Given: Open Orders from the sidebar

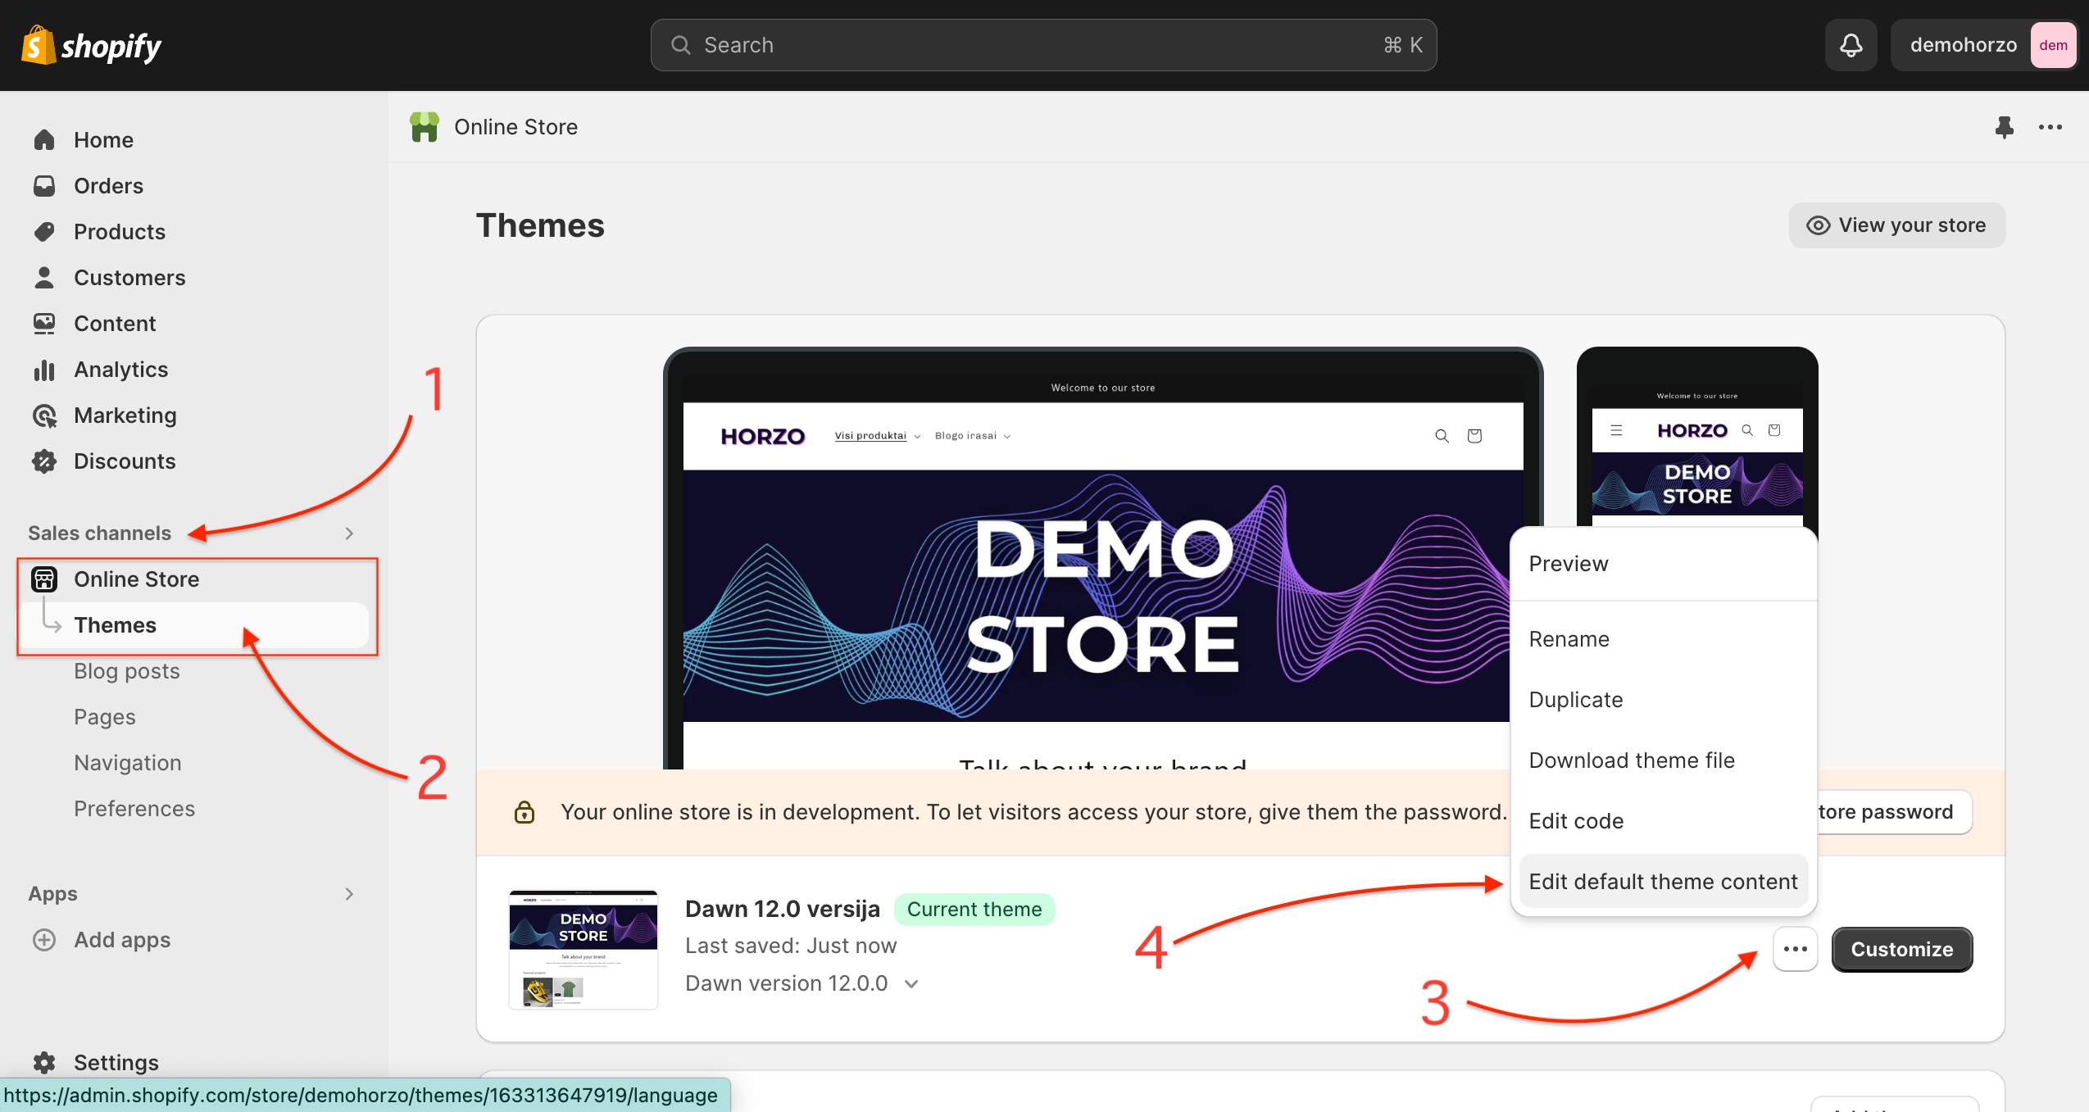Looking at the screenshot, I should click(108, 186).
